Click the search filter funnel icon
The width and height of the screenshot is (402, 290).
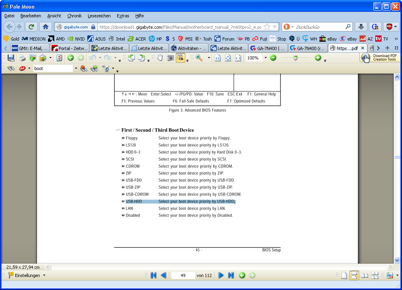pyautogui.click(x=106, y=68)
